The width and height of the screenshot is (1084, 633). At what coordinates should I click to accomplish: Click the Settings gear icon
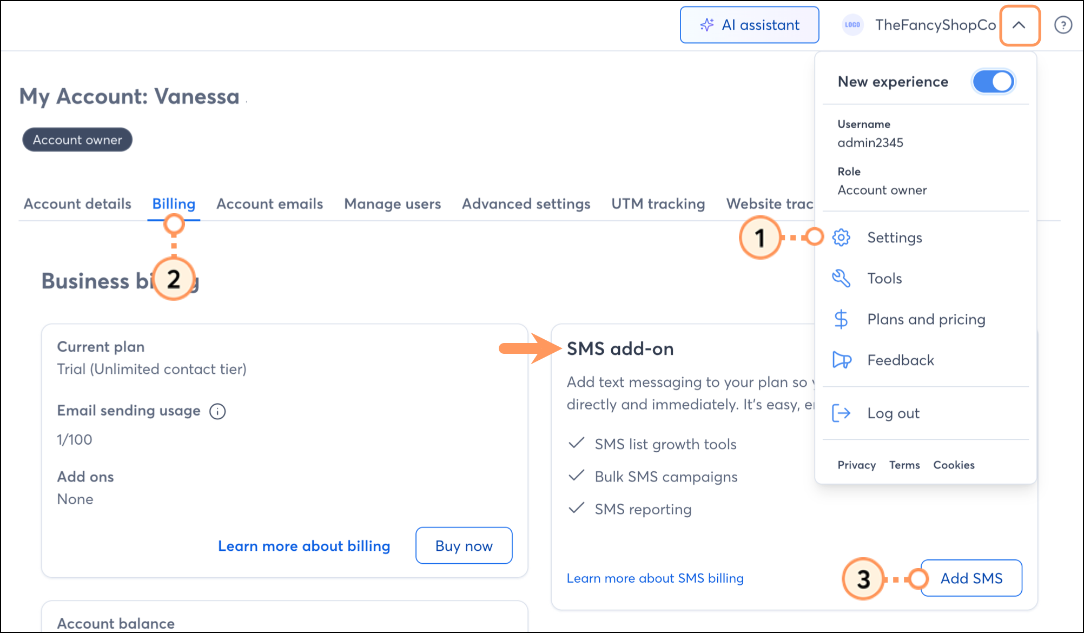click(841, 238)
